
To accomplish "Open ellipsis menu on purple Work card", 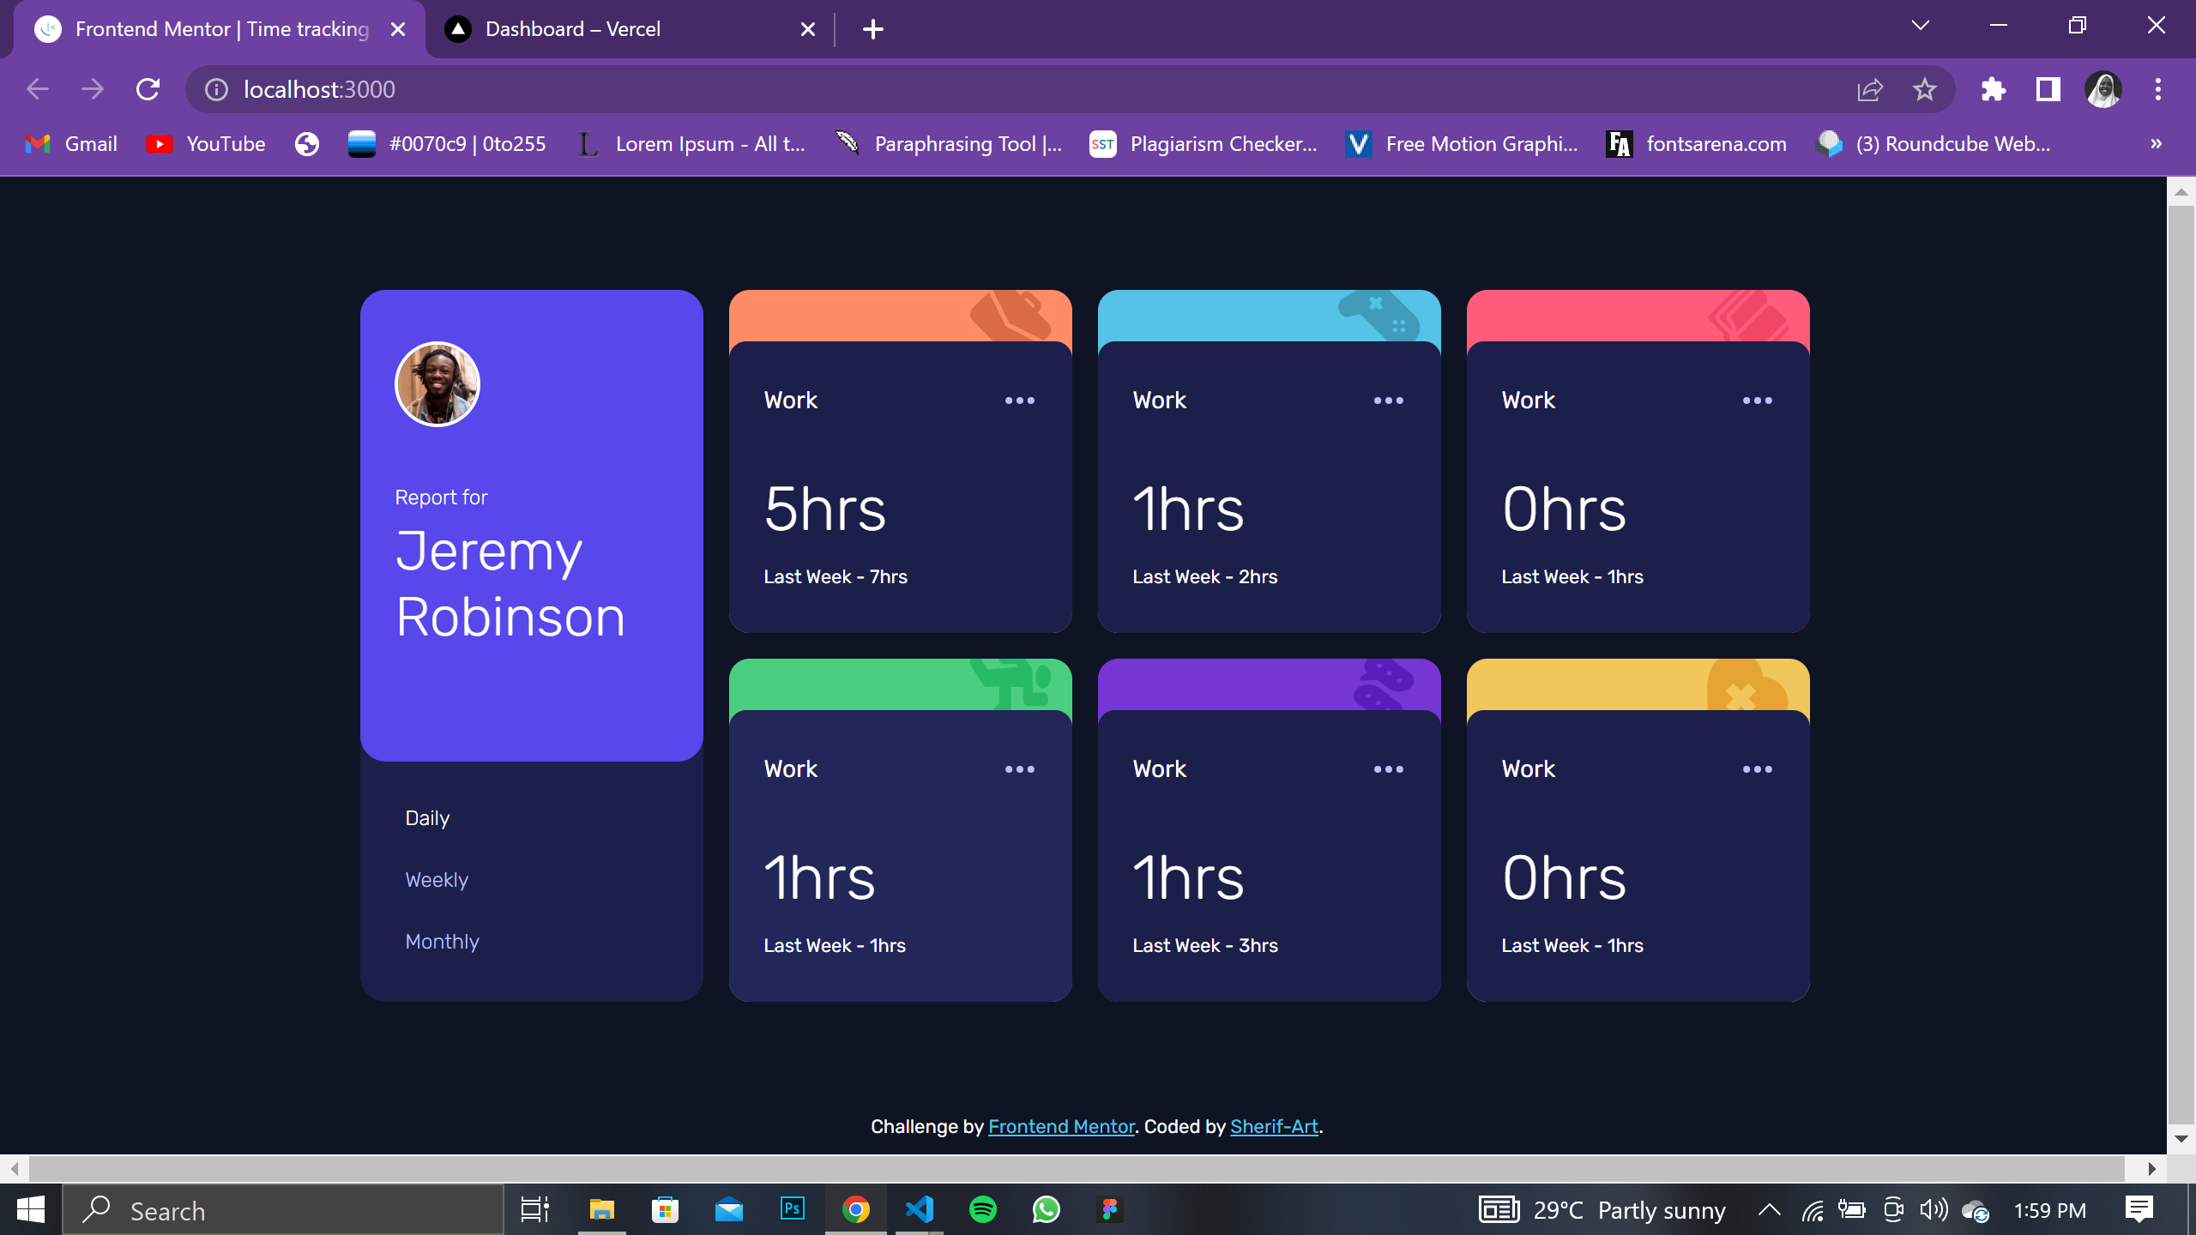I will tap(1388, 769).
